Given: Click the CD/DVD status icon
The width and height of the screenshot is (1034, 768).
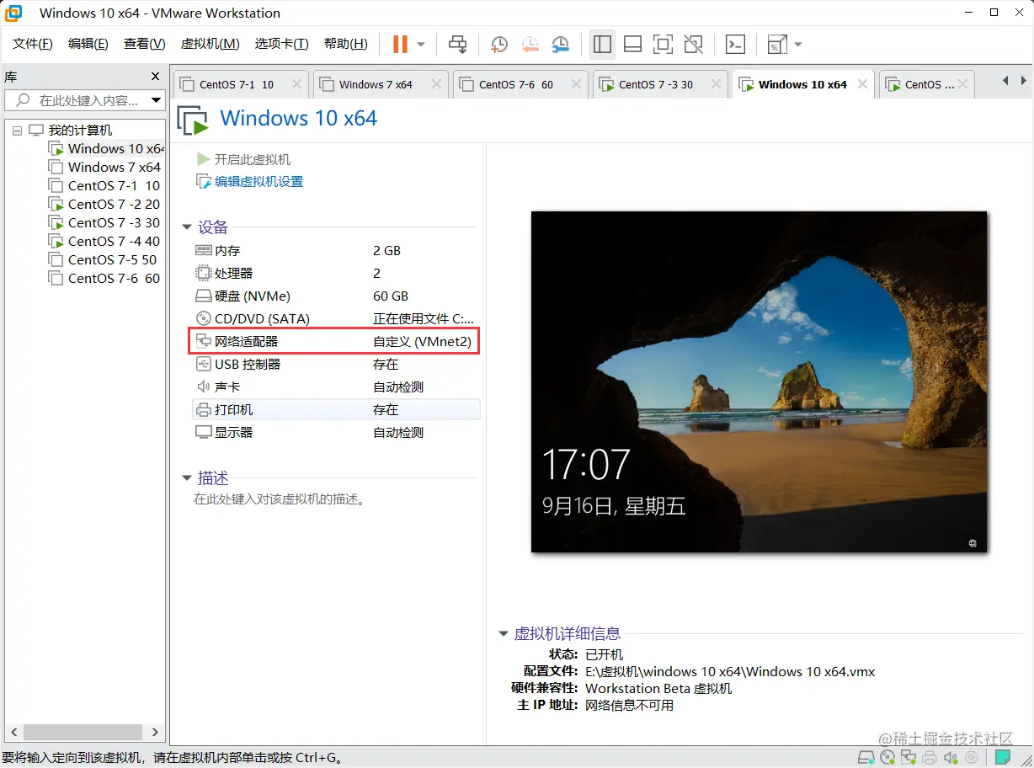Looking at the screenshot, I should pyautogui.click(x=887, y=758).
